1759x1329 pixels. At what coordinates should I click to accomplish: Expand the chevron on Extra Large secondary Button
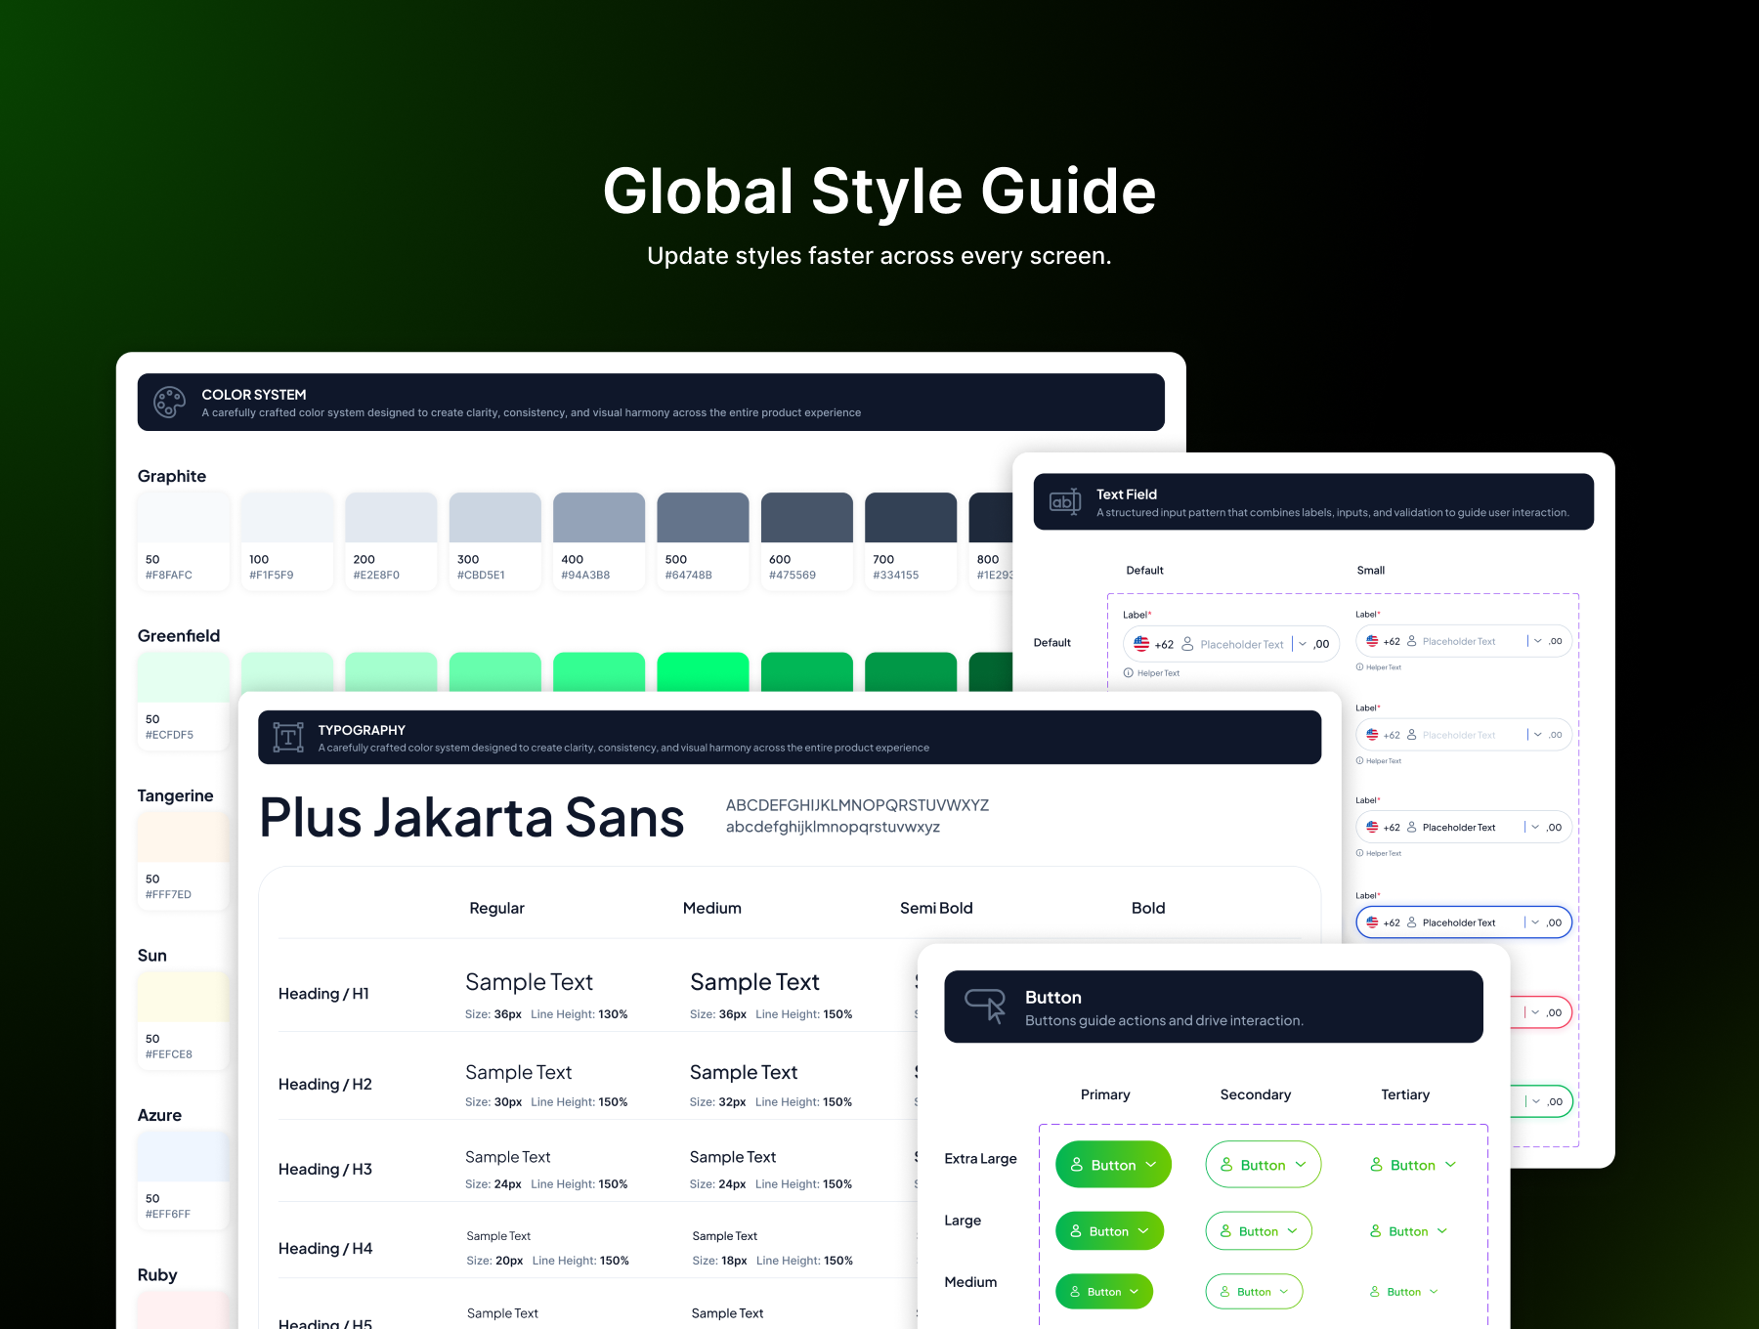[1301, 1165]
